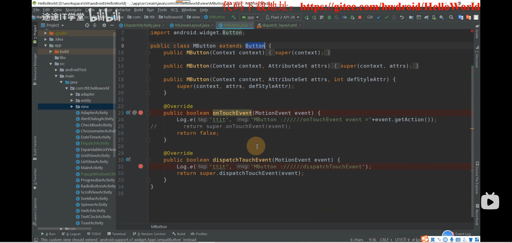The image size is (512, 243).
Task: Click the Git Show History clock icon
Action: (x=394, y=17)
